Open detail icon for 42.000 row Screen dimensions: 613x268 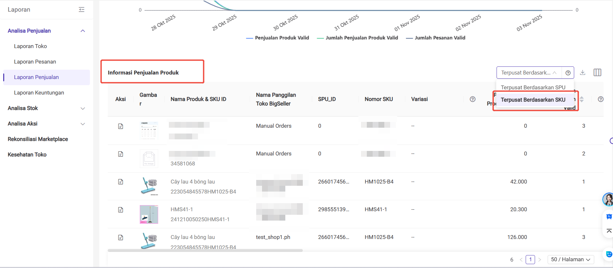click(x=121, y=182)
